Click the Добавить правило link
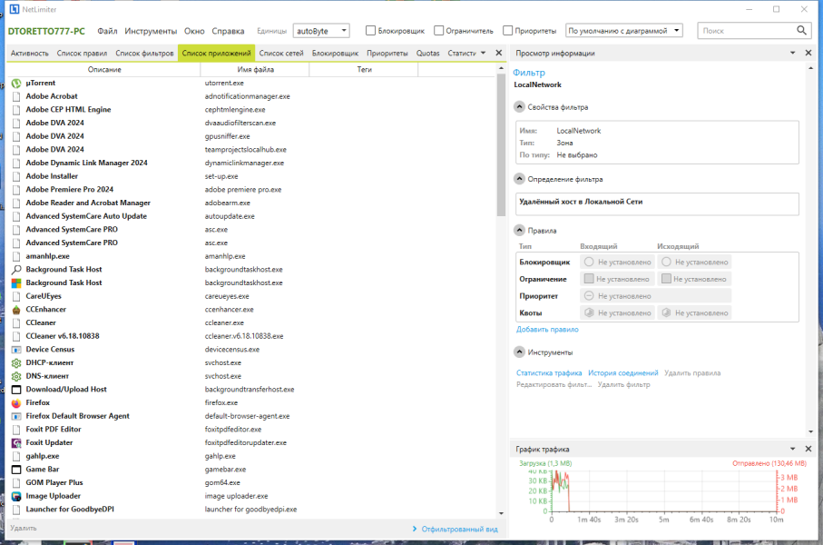823x545 pixels. tap(547, 330)
